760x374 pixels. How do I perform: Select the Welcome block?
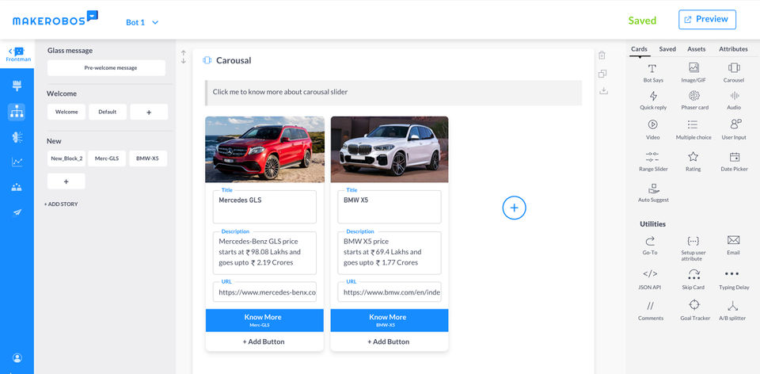(66, 112)
